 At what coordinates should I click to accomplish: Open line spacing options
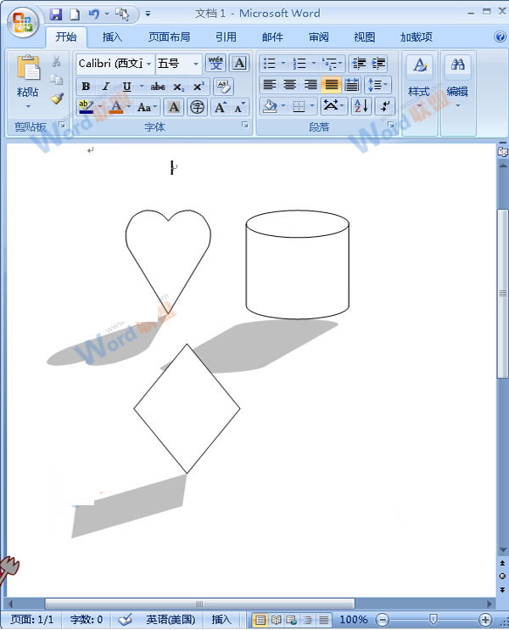pyautogui.click(x=378, y=85)
